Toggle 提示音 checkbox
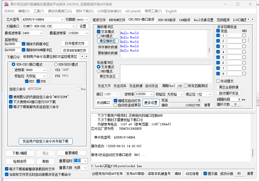 [x=205, y=174]
